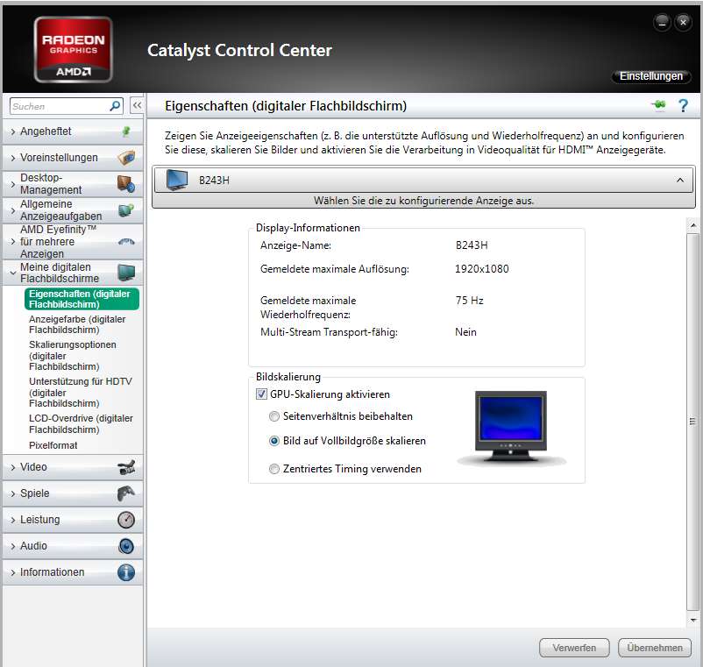Click the Anzeige-Name value B243H

472,245
